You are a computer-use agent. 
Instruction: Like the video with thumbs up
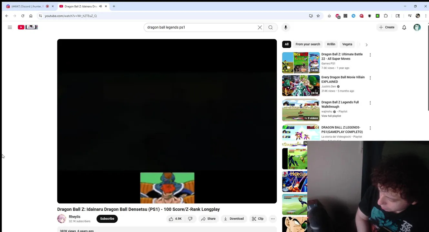pos(175,219)
